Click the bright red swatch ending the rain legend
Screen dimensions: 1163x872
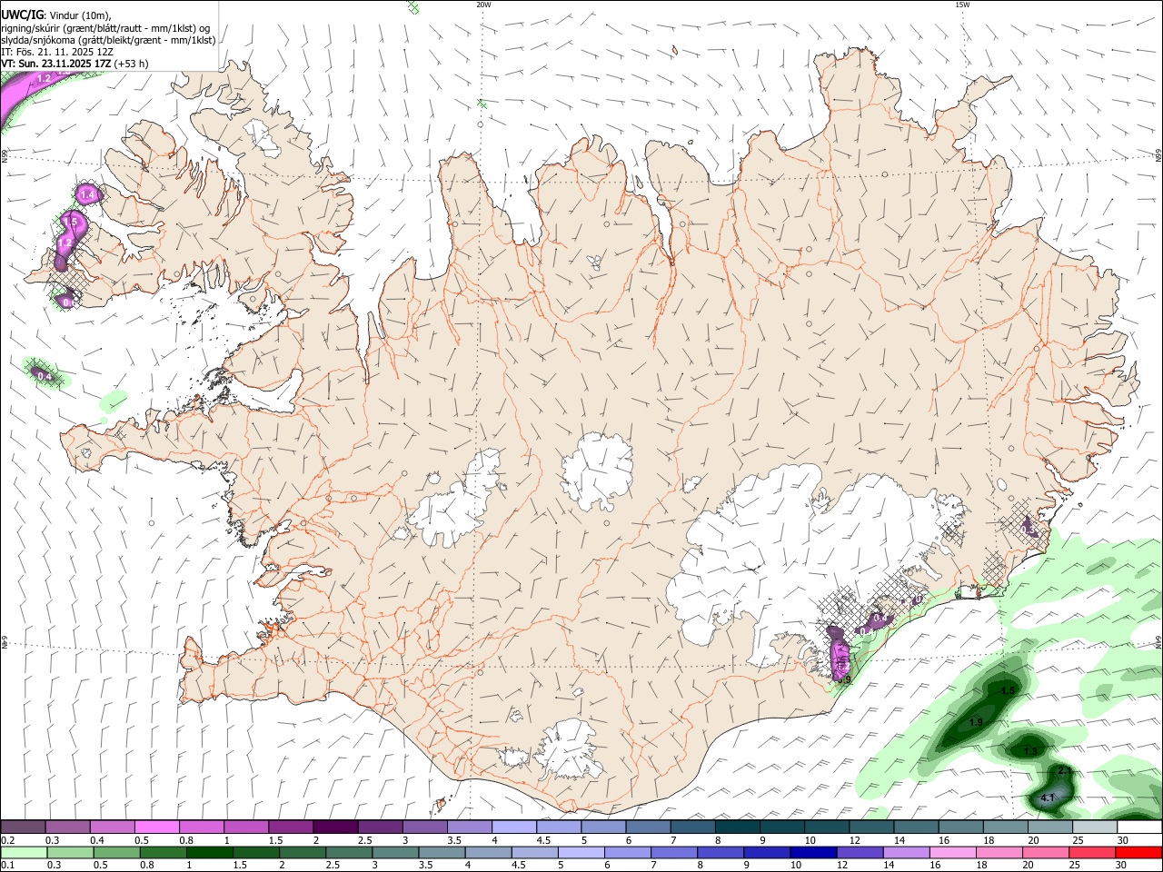pyautogui.click(x=1138, y=853)
